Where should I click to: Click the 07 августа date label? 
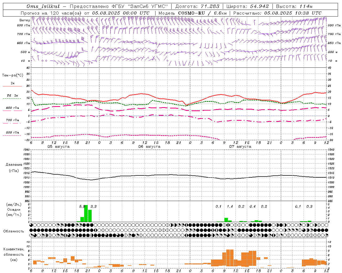[x=240, y=147]
